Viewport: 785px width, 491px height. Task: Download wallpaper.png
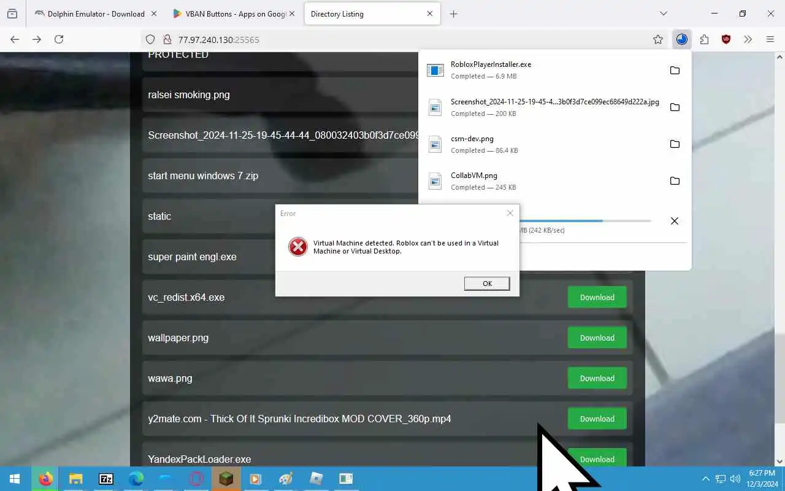click(597, 338)
